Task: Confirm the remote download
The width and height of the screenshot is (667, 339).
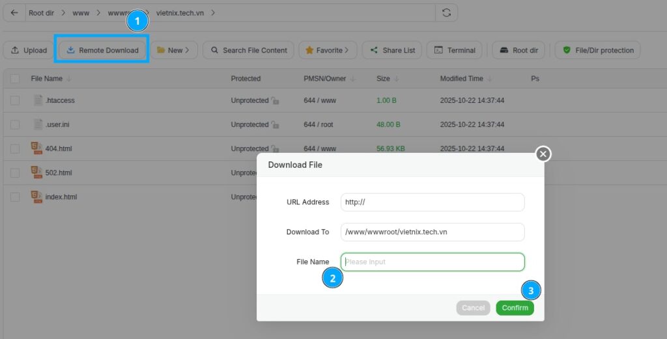Action: pos(515,308)
